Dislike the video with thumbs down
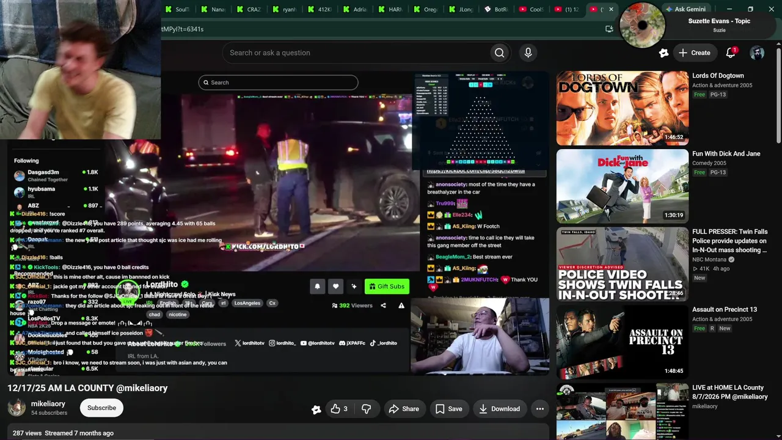 coord(367,409)
